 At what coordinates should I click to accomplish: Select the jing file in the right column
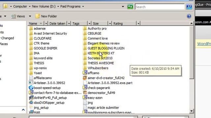[x=88, y=103]
